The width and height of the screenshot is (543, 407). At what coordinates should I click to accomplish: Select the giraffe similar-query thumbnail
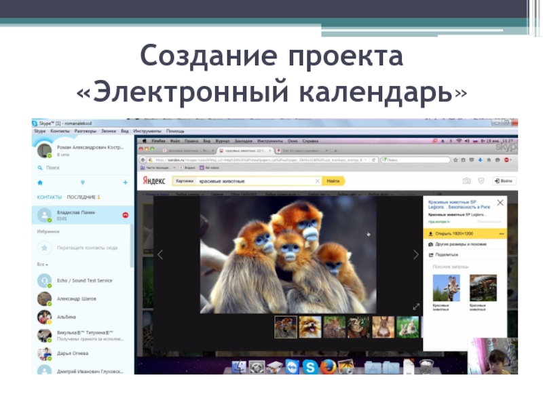click(x=446, y=288)
